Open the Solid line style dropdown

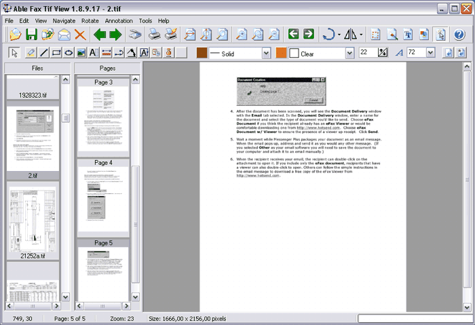pyautogui.click(x=266, y=53)
